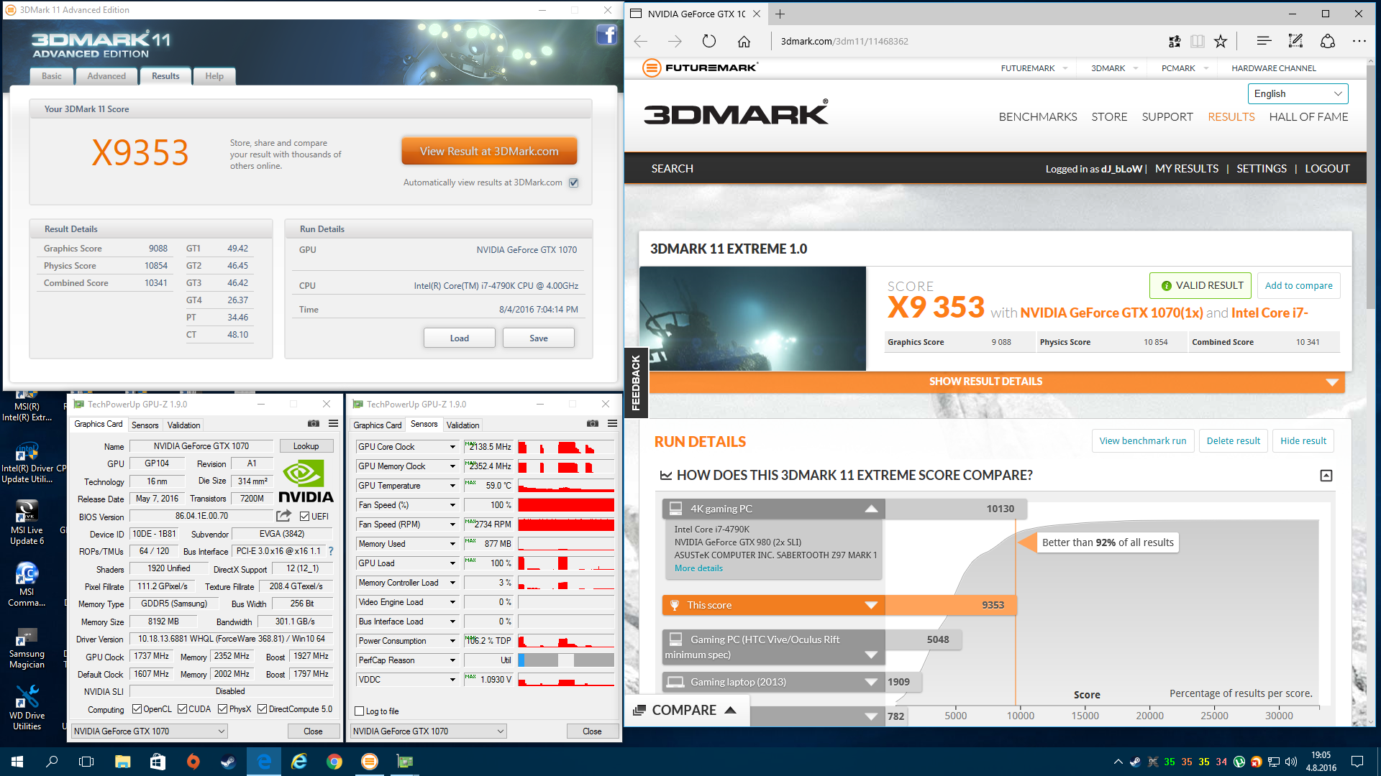Click the Edge address bar
This screenshot has height=776, width=1381.
(x=964, y=41)
